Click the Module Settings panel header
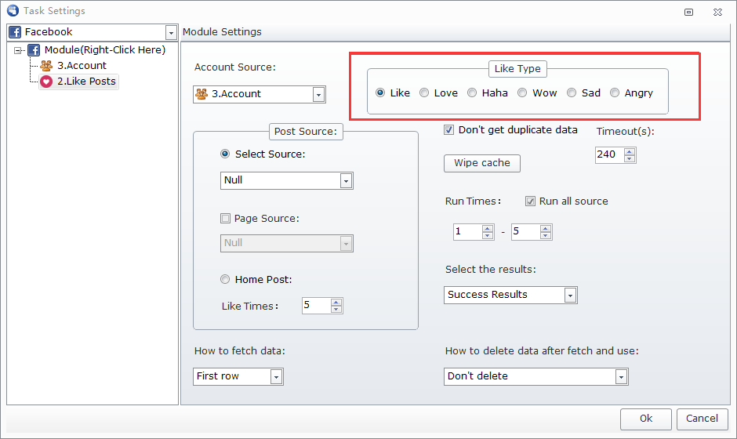 click(222, 32)
